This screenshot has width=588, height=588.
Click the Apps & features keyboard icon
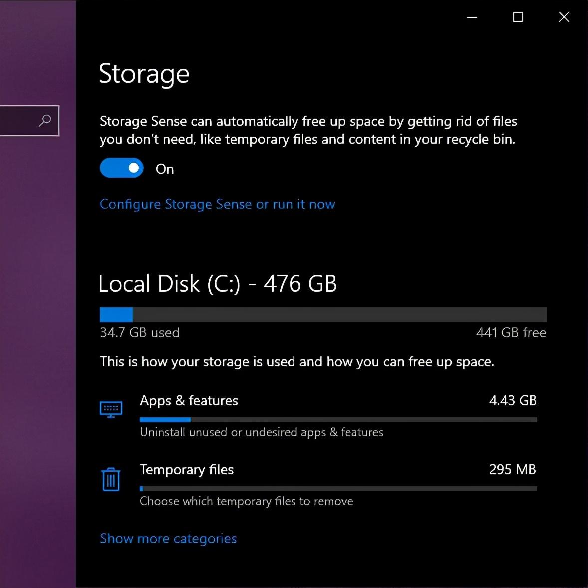[111, 408]
